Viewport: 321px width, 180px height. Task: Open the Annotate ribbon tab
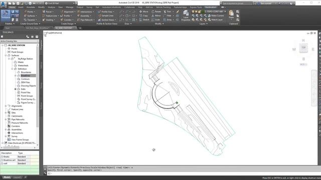[31, 7]
